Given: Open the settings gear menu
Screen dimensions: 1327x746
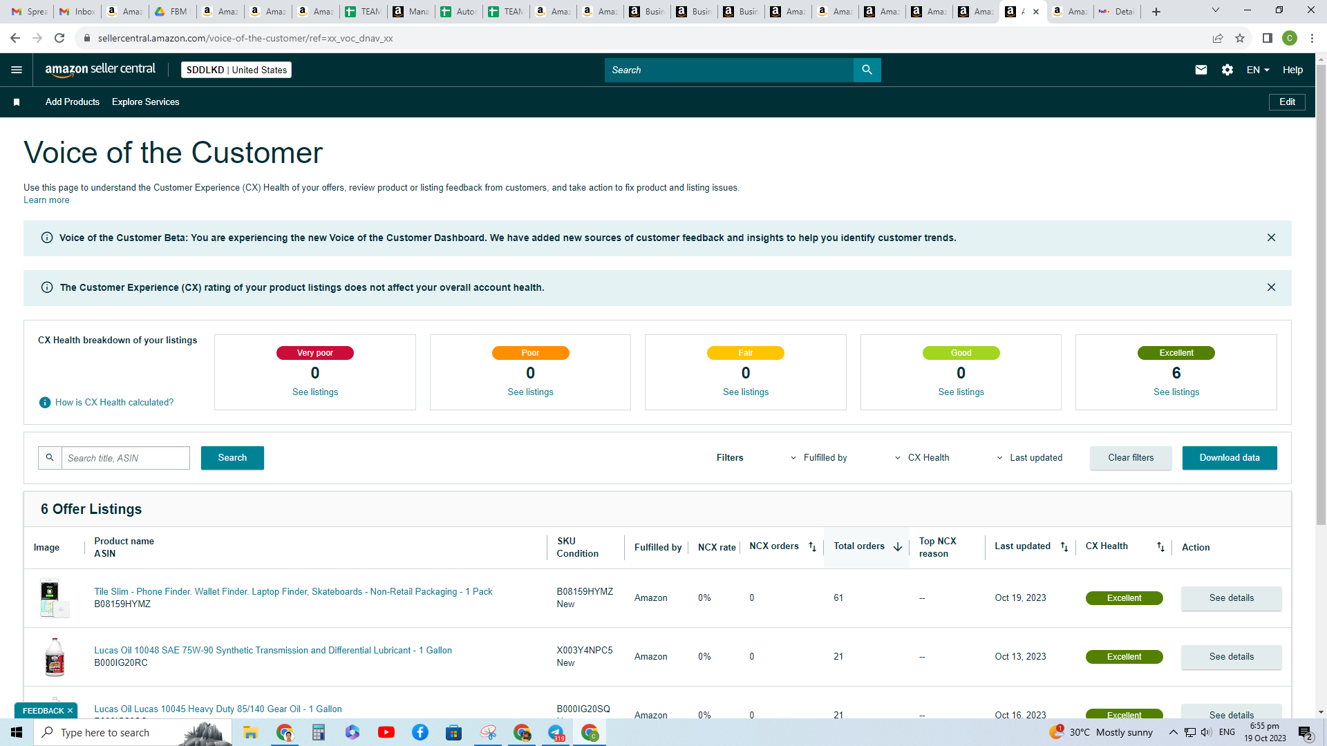Looking at the screenshot, I should pos(1227,70).
